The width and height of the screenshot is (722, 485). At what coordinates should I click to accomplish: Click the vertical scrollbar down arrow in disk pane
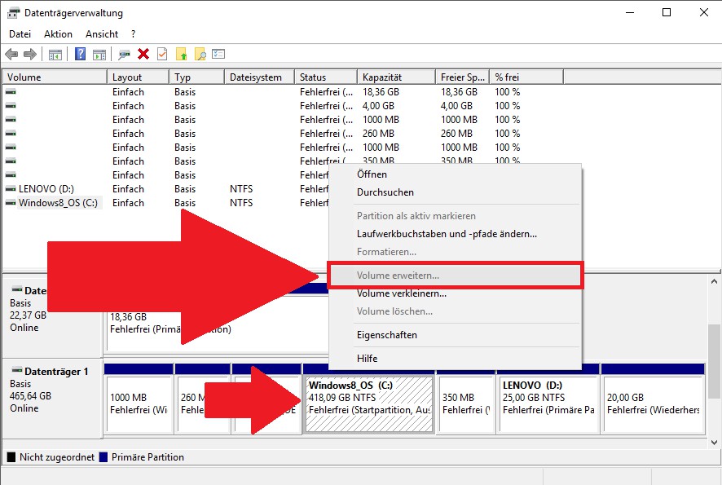point(715,442)
